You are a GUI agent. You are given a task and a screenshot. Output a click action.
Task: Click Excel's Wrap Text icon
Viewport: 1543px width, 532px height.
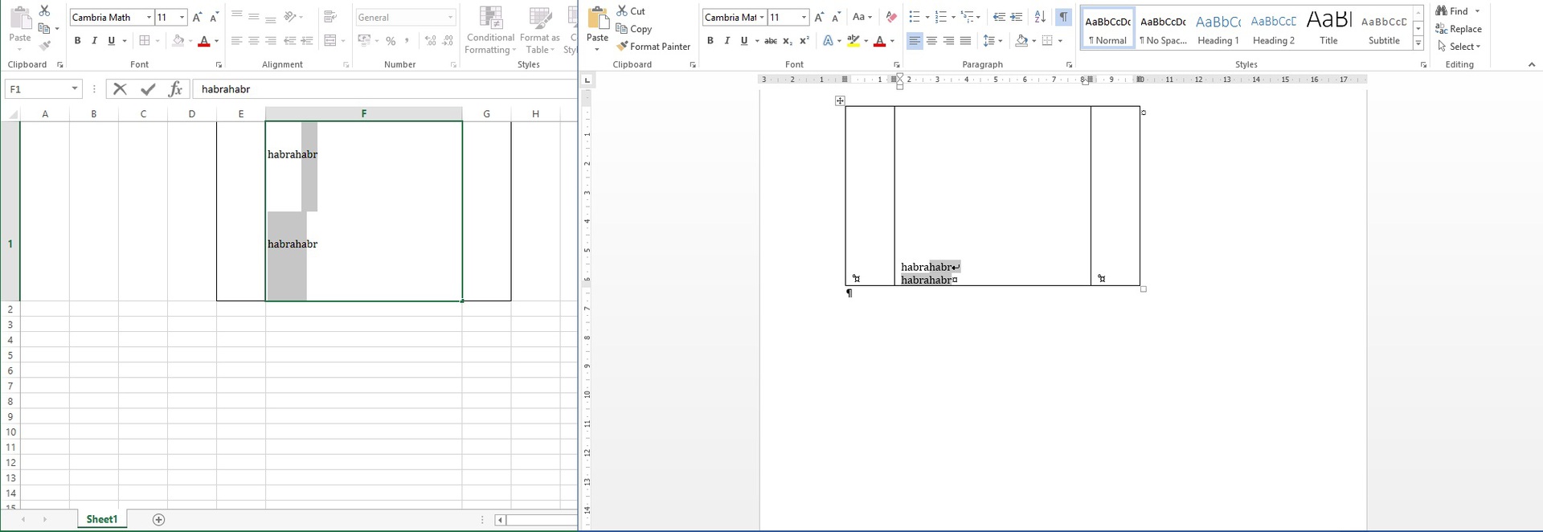330,17
